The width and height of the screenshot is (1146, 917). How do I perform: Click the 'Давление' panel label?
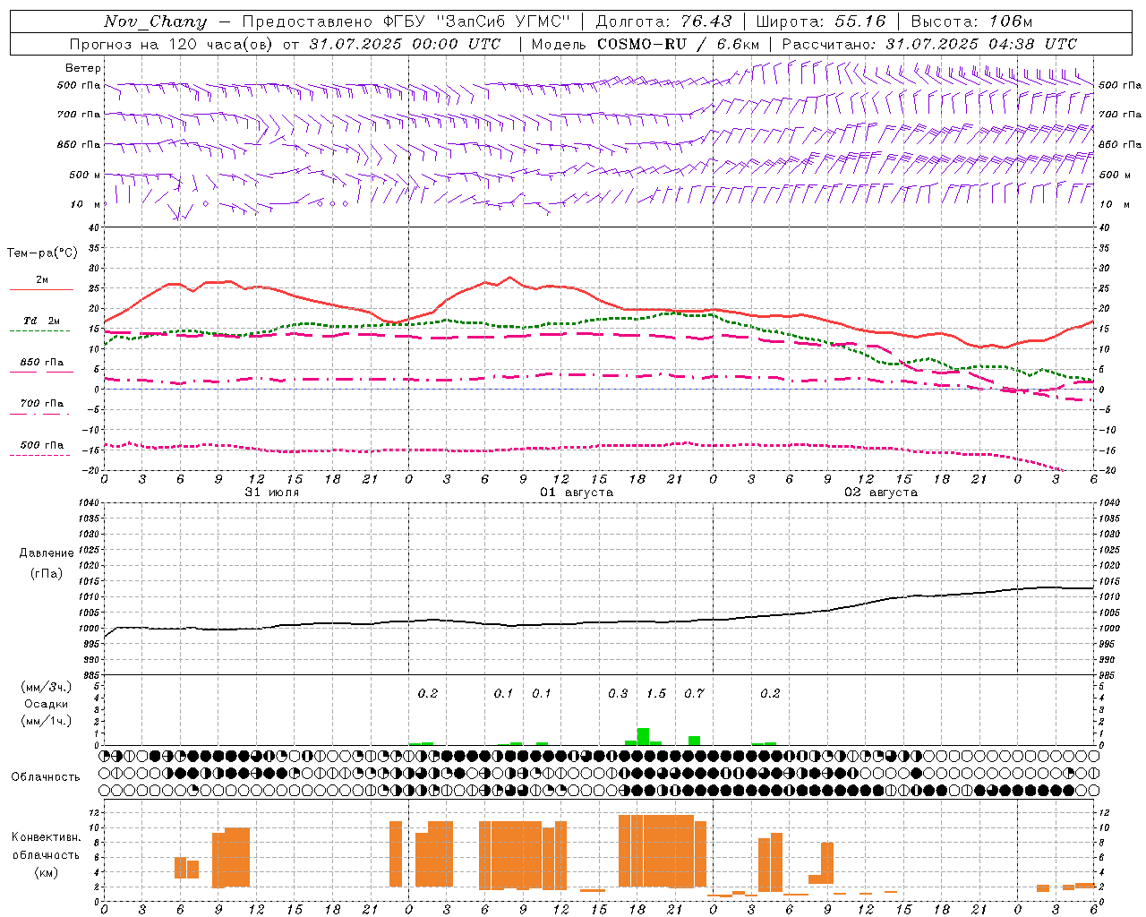pyautogui.click(x=47, y=553)
